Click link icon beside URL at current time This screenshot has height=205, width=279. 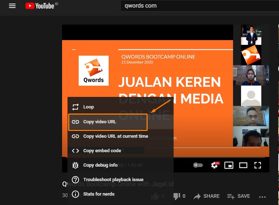click(x=75, y=136)
